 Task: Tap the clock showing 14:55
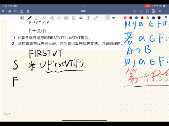click(x=5, y=6)
